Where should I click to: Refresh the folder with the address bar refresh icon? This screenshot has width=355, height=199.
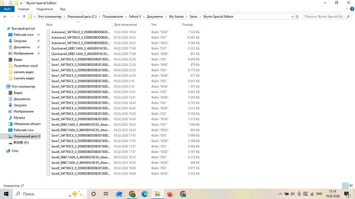point(297,17)
